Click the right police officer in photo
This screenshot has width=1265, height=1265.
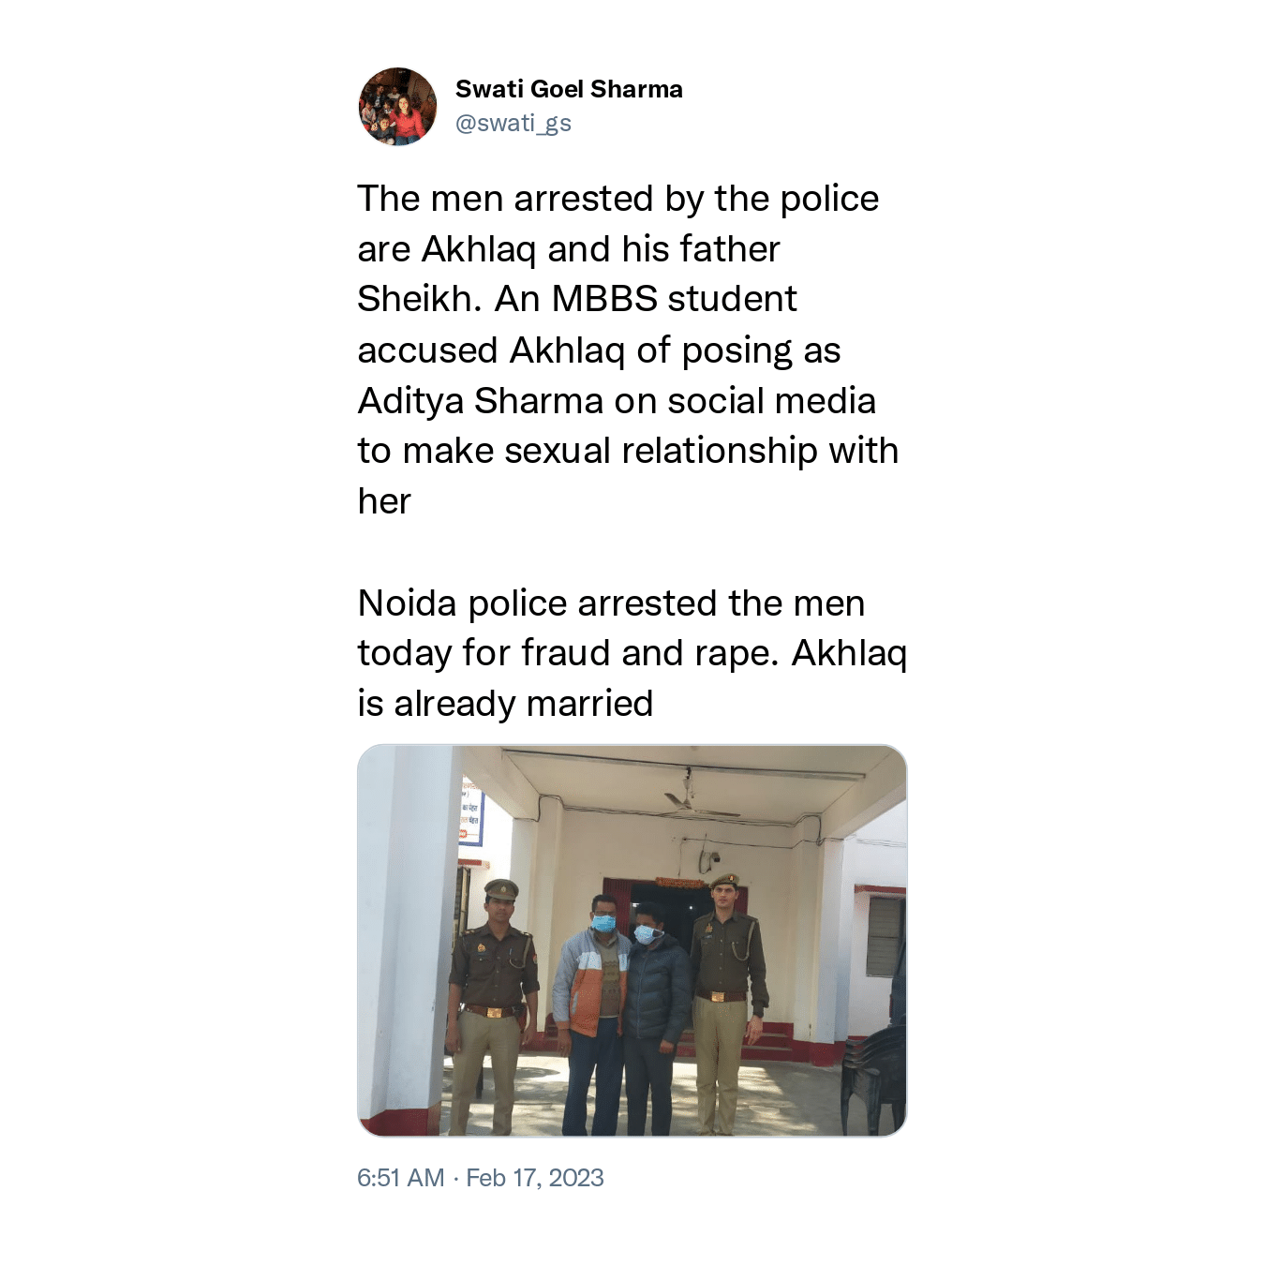730,1003
